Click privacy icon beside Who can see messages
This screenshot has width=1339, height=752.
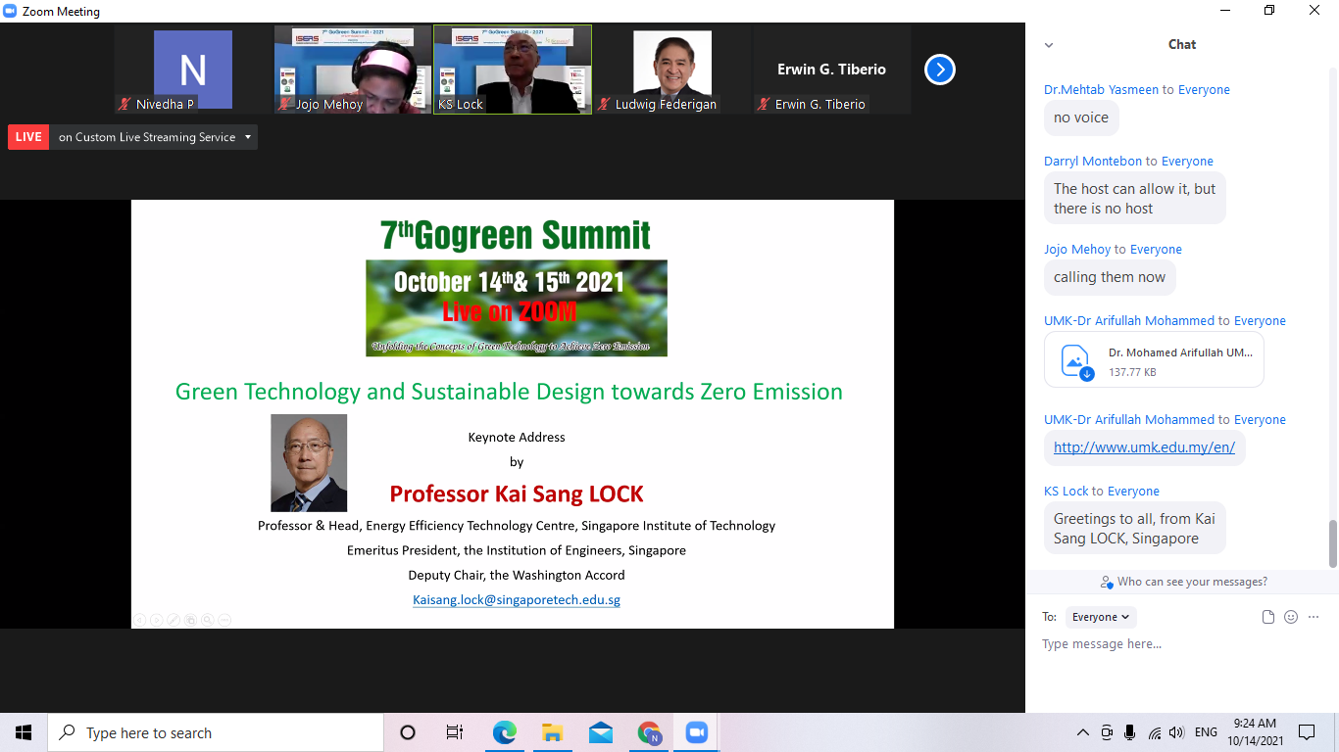tap(1107, 582)
